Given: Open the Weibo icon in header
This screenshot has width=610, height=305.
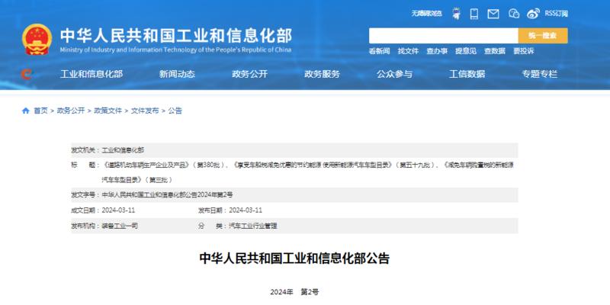Looking at the screenshot, I should [x=533, y=14].
